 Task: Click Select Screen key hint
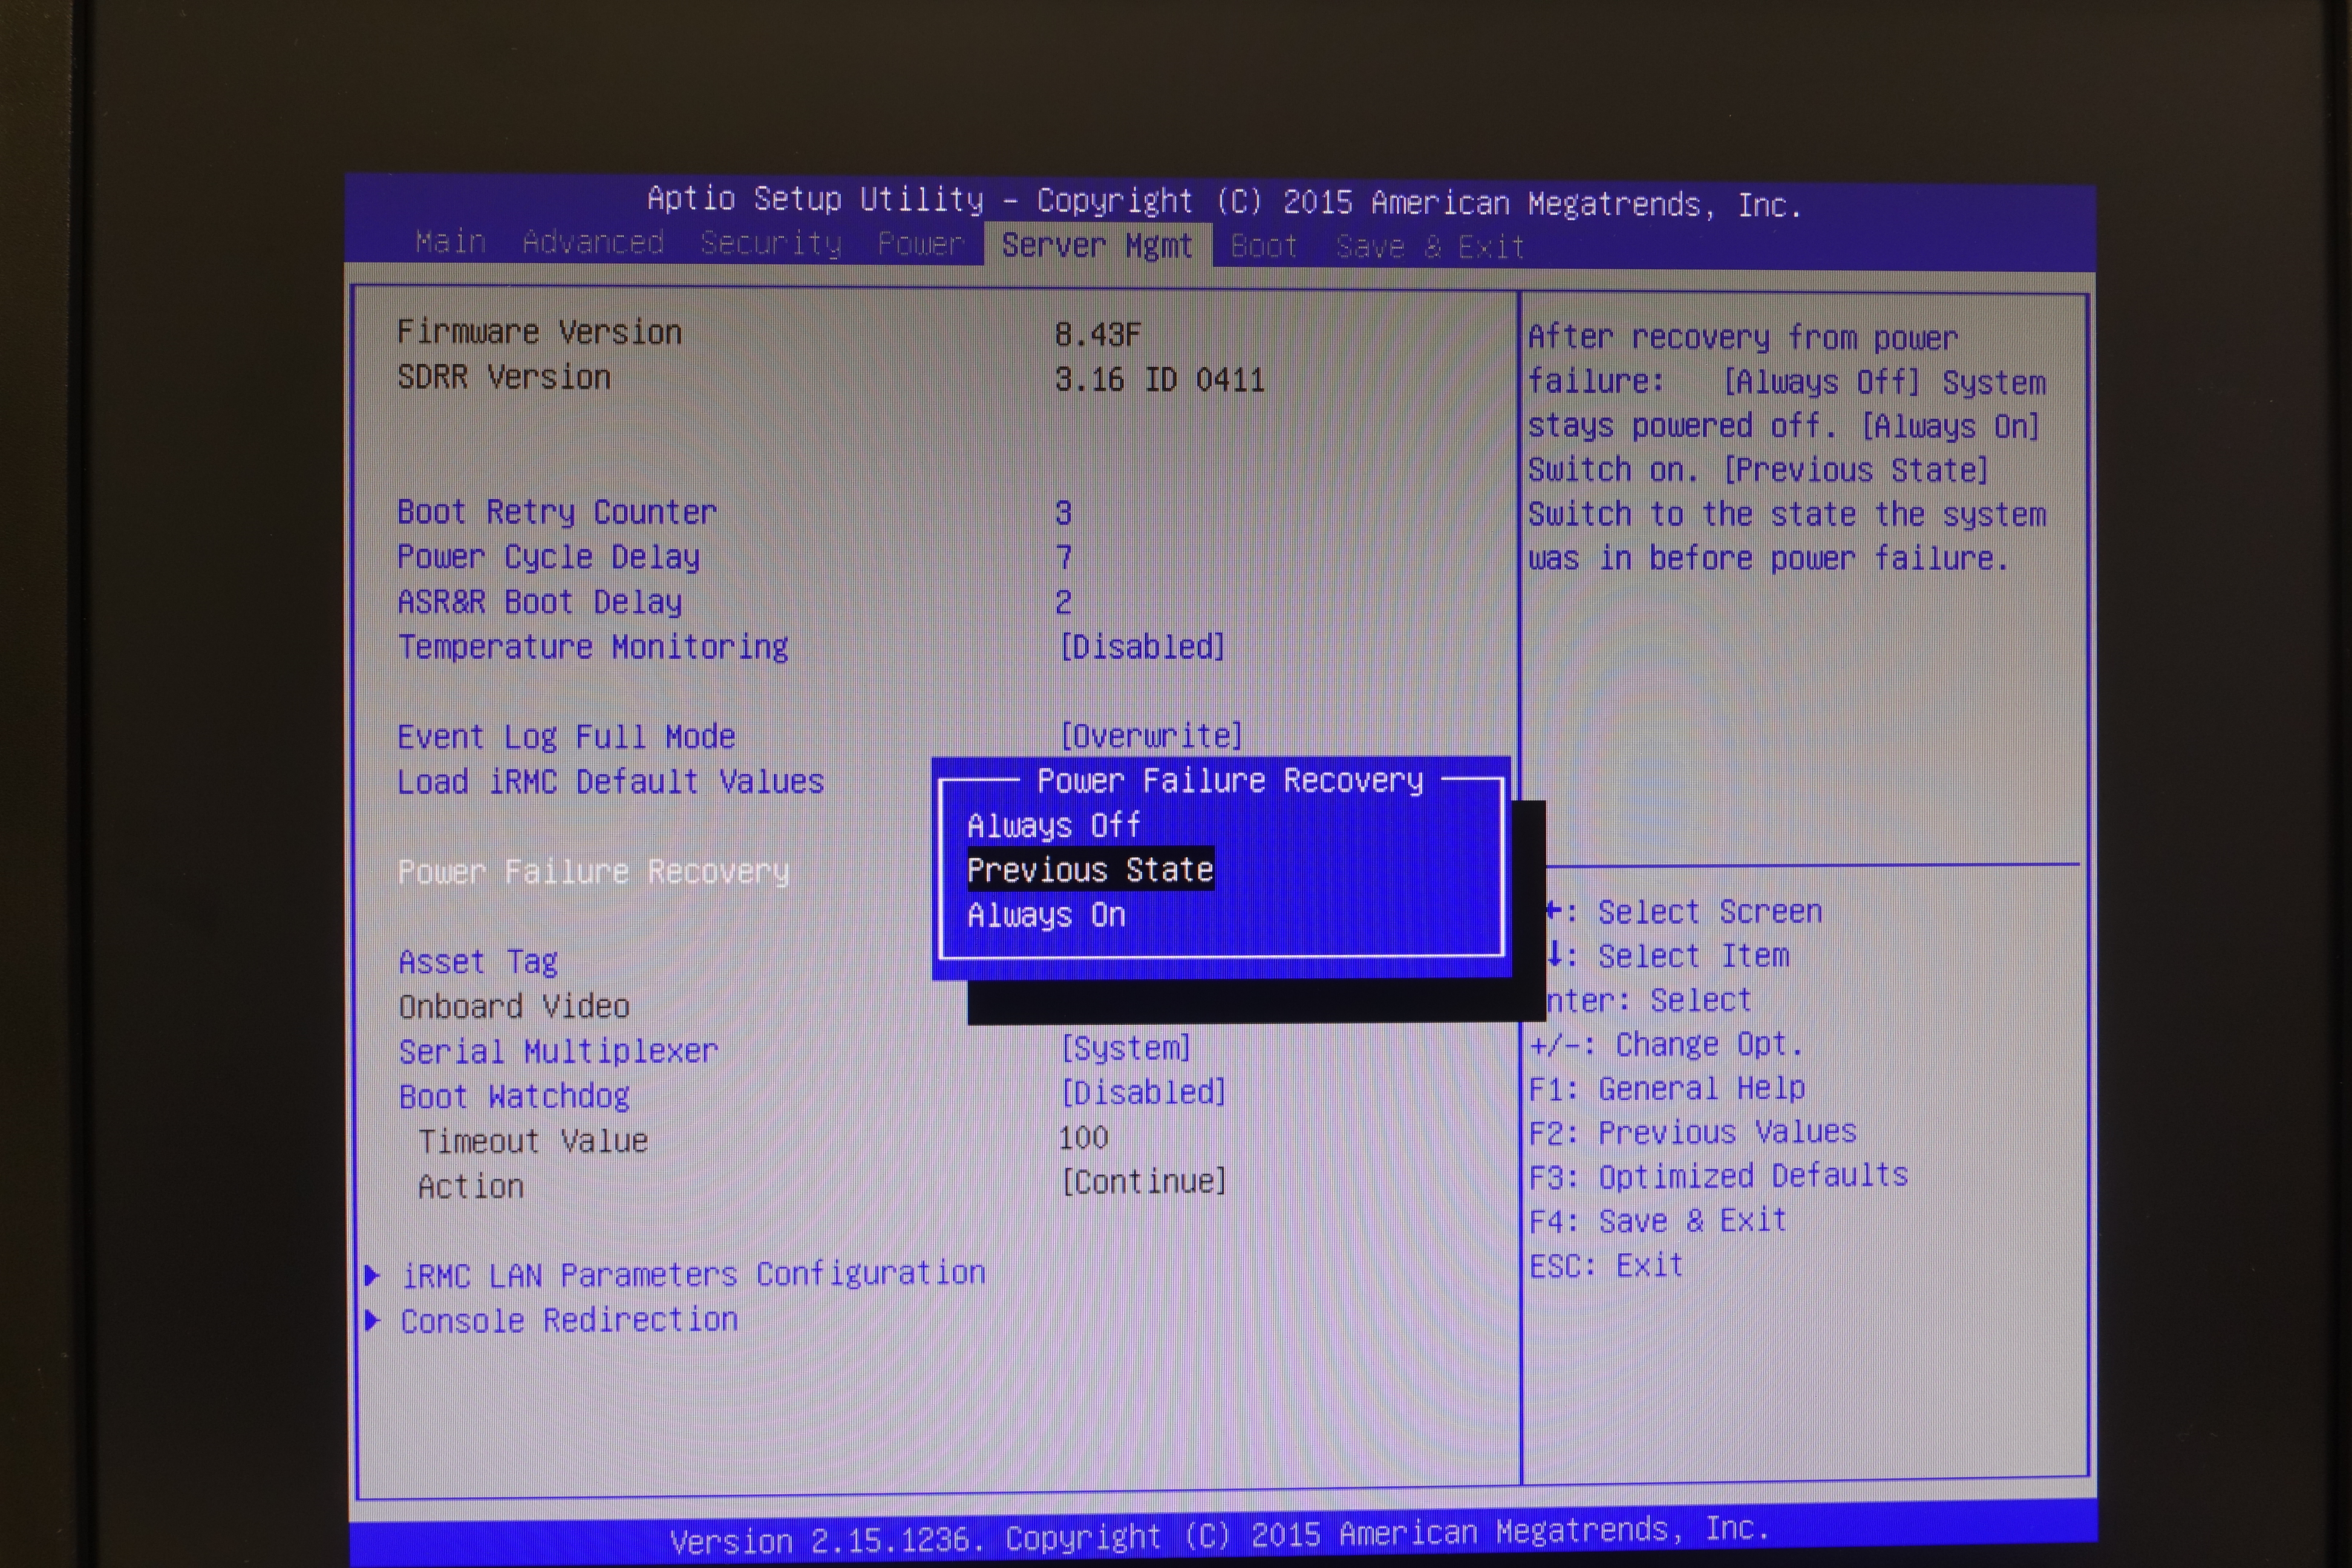coord(1684,912)
